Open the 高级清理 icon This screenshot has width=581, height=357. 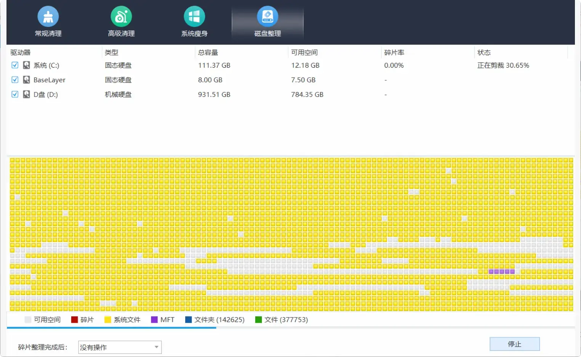[121, 17]
